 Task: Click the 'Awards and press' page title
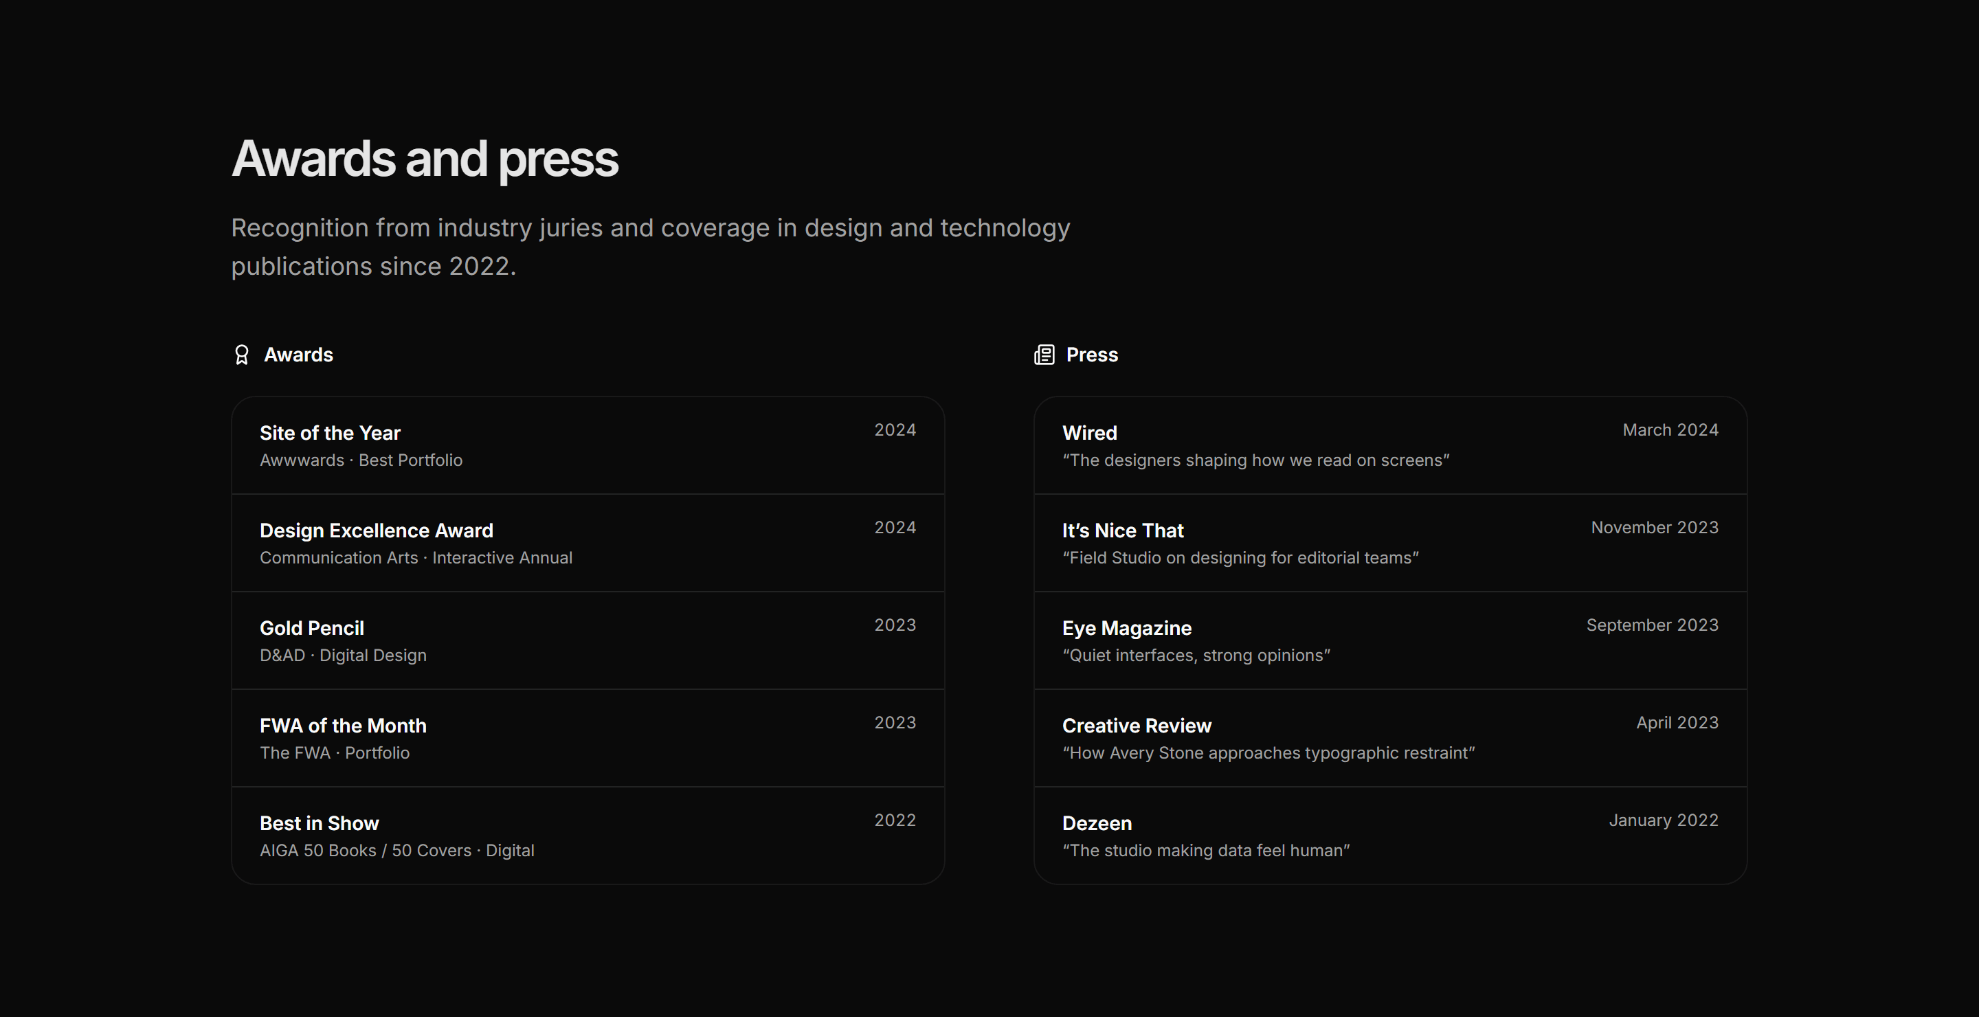pos(425,159)
